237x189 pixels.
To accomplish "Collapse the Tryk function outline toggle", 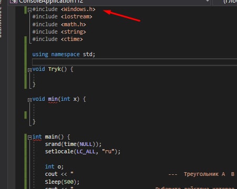I will tap(29, 70).
